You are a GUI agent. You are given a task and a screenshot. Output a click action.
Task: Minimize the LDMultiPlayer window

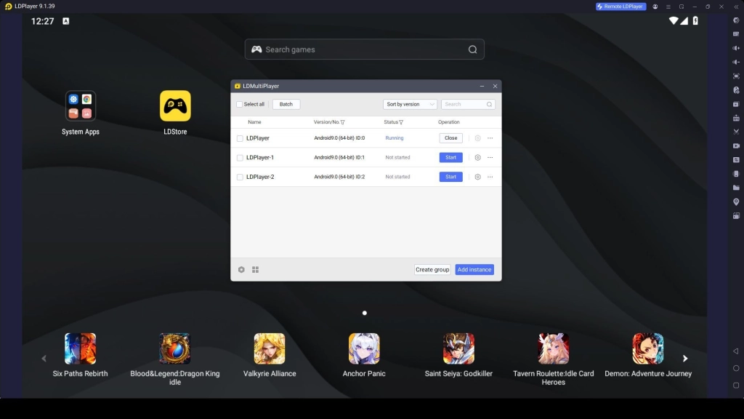(482, 86)
